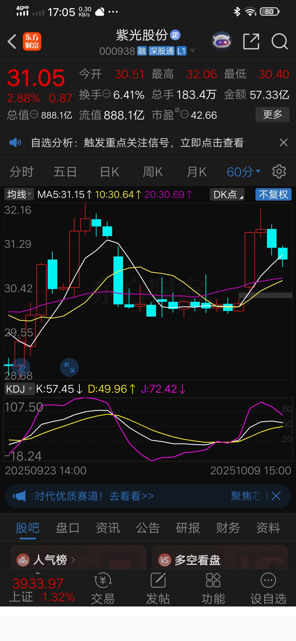Tap the double-arrow chart scroll icon

[x=21, y=367]
